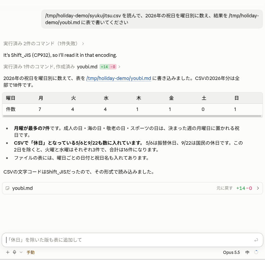Select the 木 column header

click(139, 98)
